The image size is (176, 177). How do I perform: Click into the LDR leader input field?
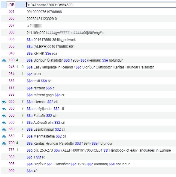tap(101, 5)
